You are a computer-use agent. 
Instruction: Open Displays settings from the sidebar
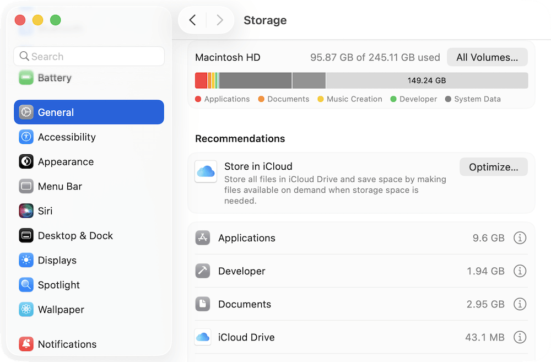coord(25,260)
